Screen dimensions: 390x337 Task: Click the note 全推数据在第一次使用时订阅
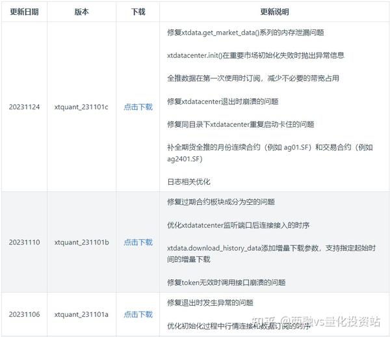[253, 79]
